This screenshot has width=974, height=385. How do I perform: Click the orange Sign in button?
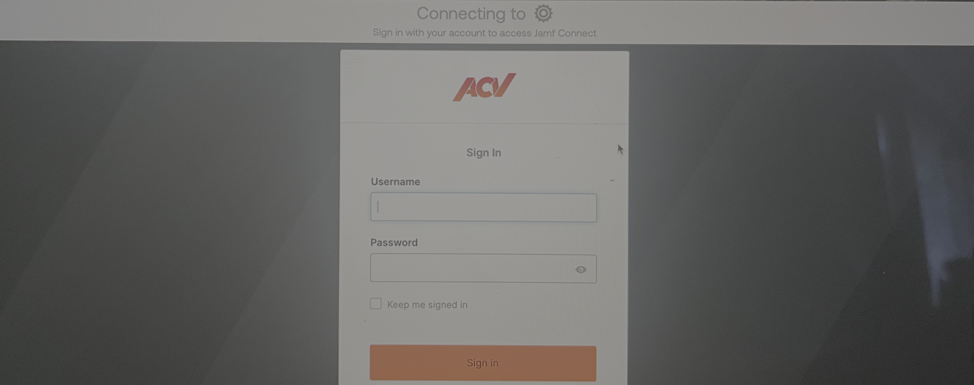(483, 363)
